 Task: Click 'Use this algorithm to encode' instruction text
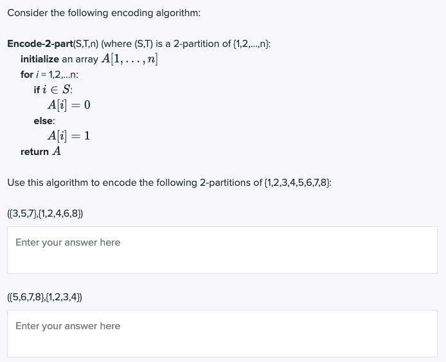click(72, 183)
